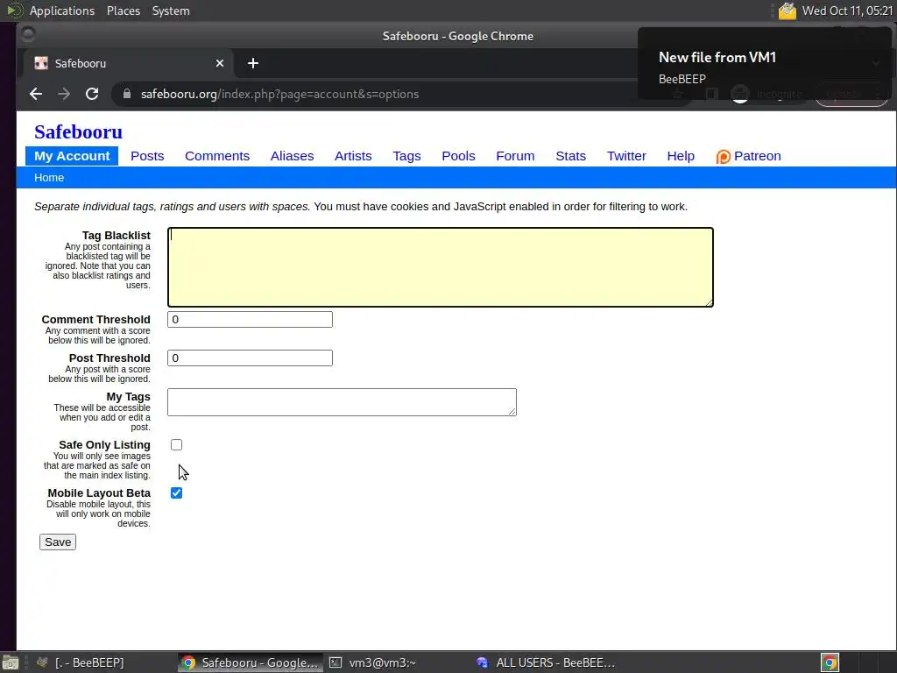897x673 pixels.
Task: Click the clock showing Wed Oct 11
Action: point(847,11)
